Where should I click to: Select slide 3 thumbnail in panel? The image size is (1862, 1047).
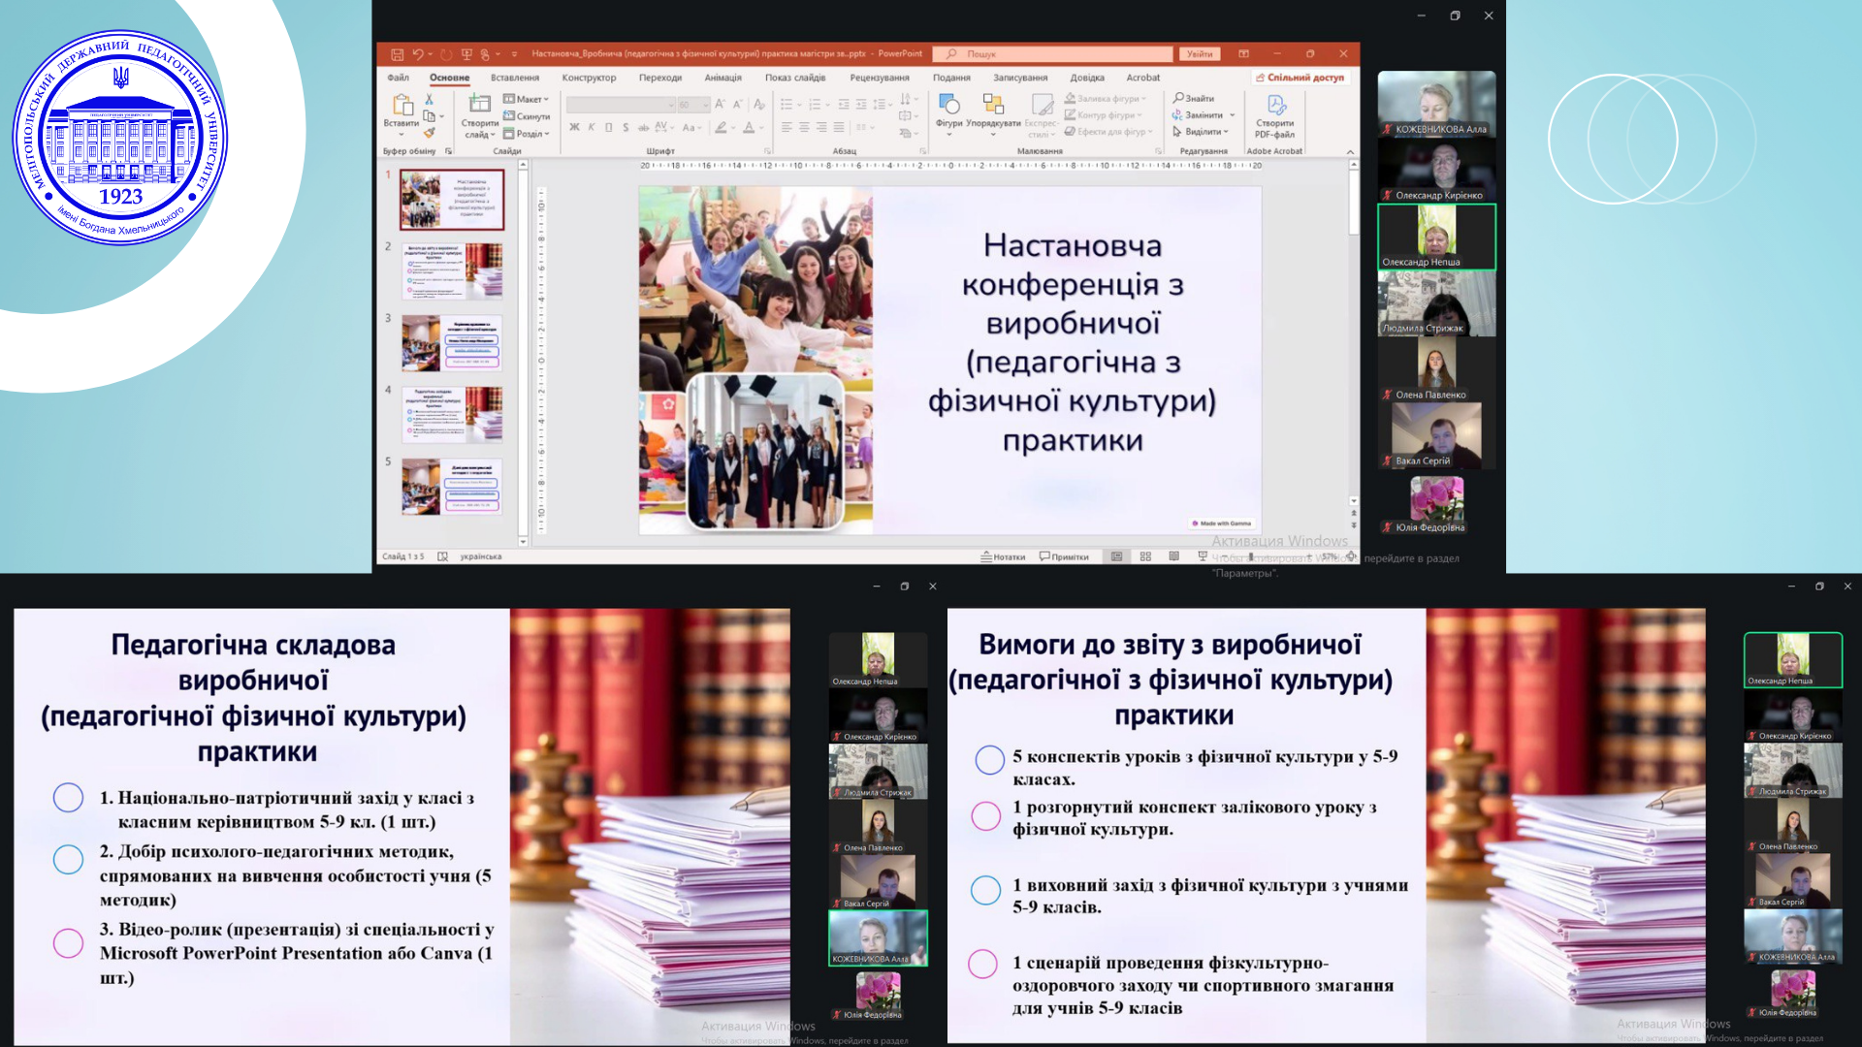(452, 343)
